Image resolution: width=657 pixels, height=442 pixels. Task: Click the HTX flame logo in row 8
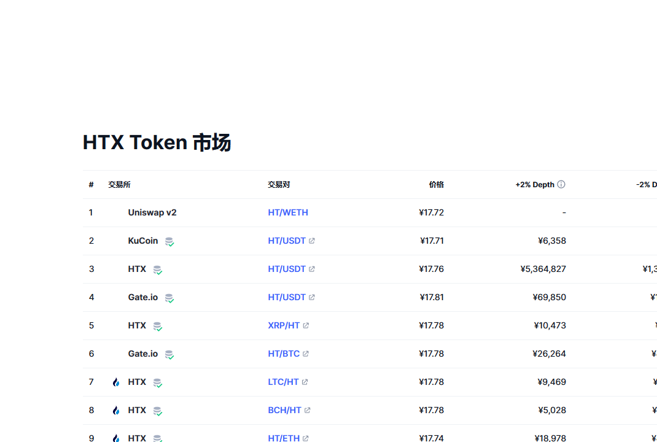coord(116,410)
